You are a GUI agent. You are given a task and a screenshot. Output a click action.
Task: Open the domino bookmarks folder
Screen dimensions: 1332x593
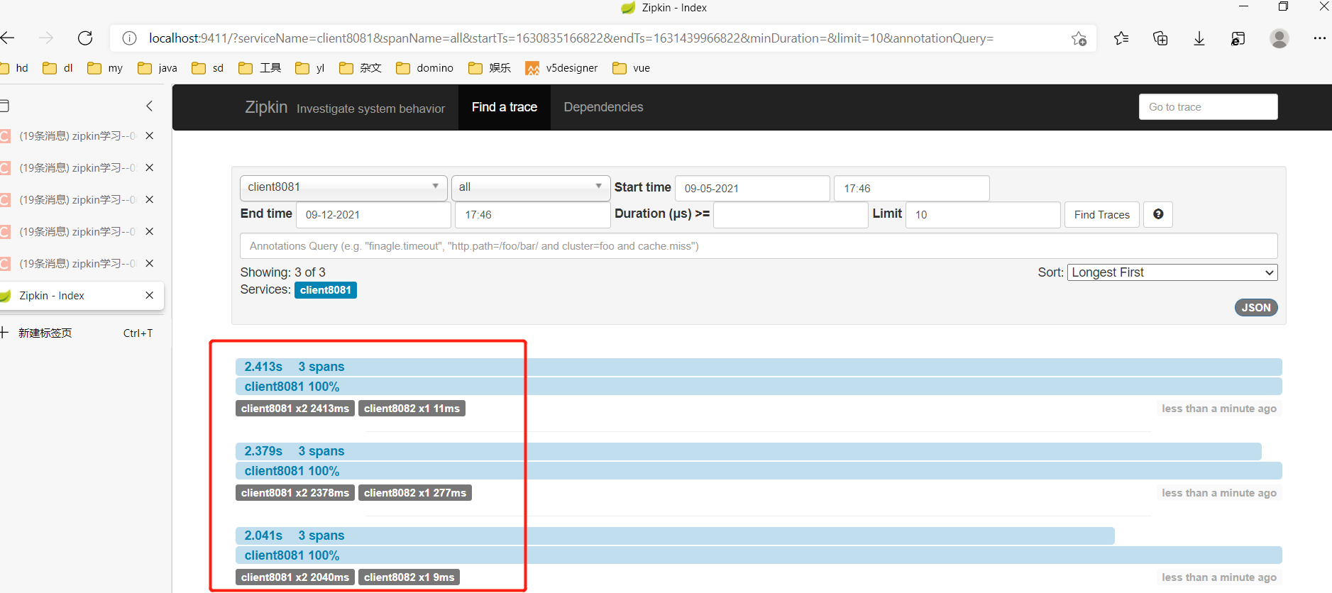[424, 68]
